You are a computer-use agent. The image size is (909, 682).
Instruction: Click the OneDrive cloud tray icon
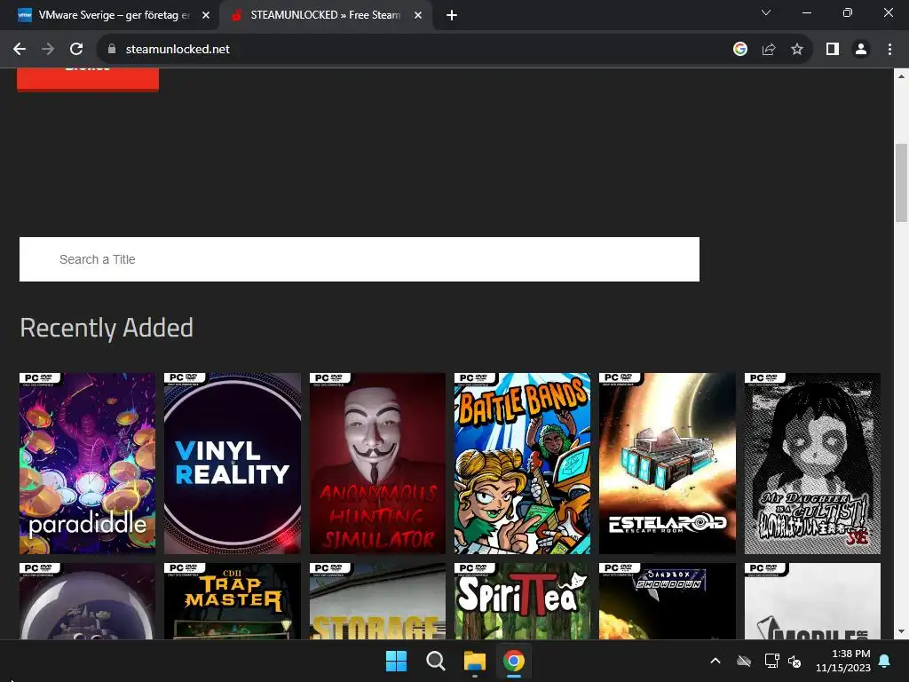(744, 661)
